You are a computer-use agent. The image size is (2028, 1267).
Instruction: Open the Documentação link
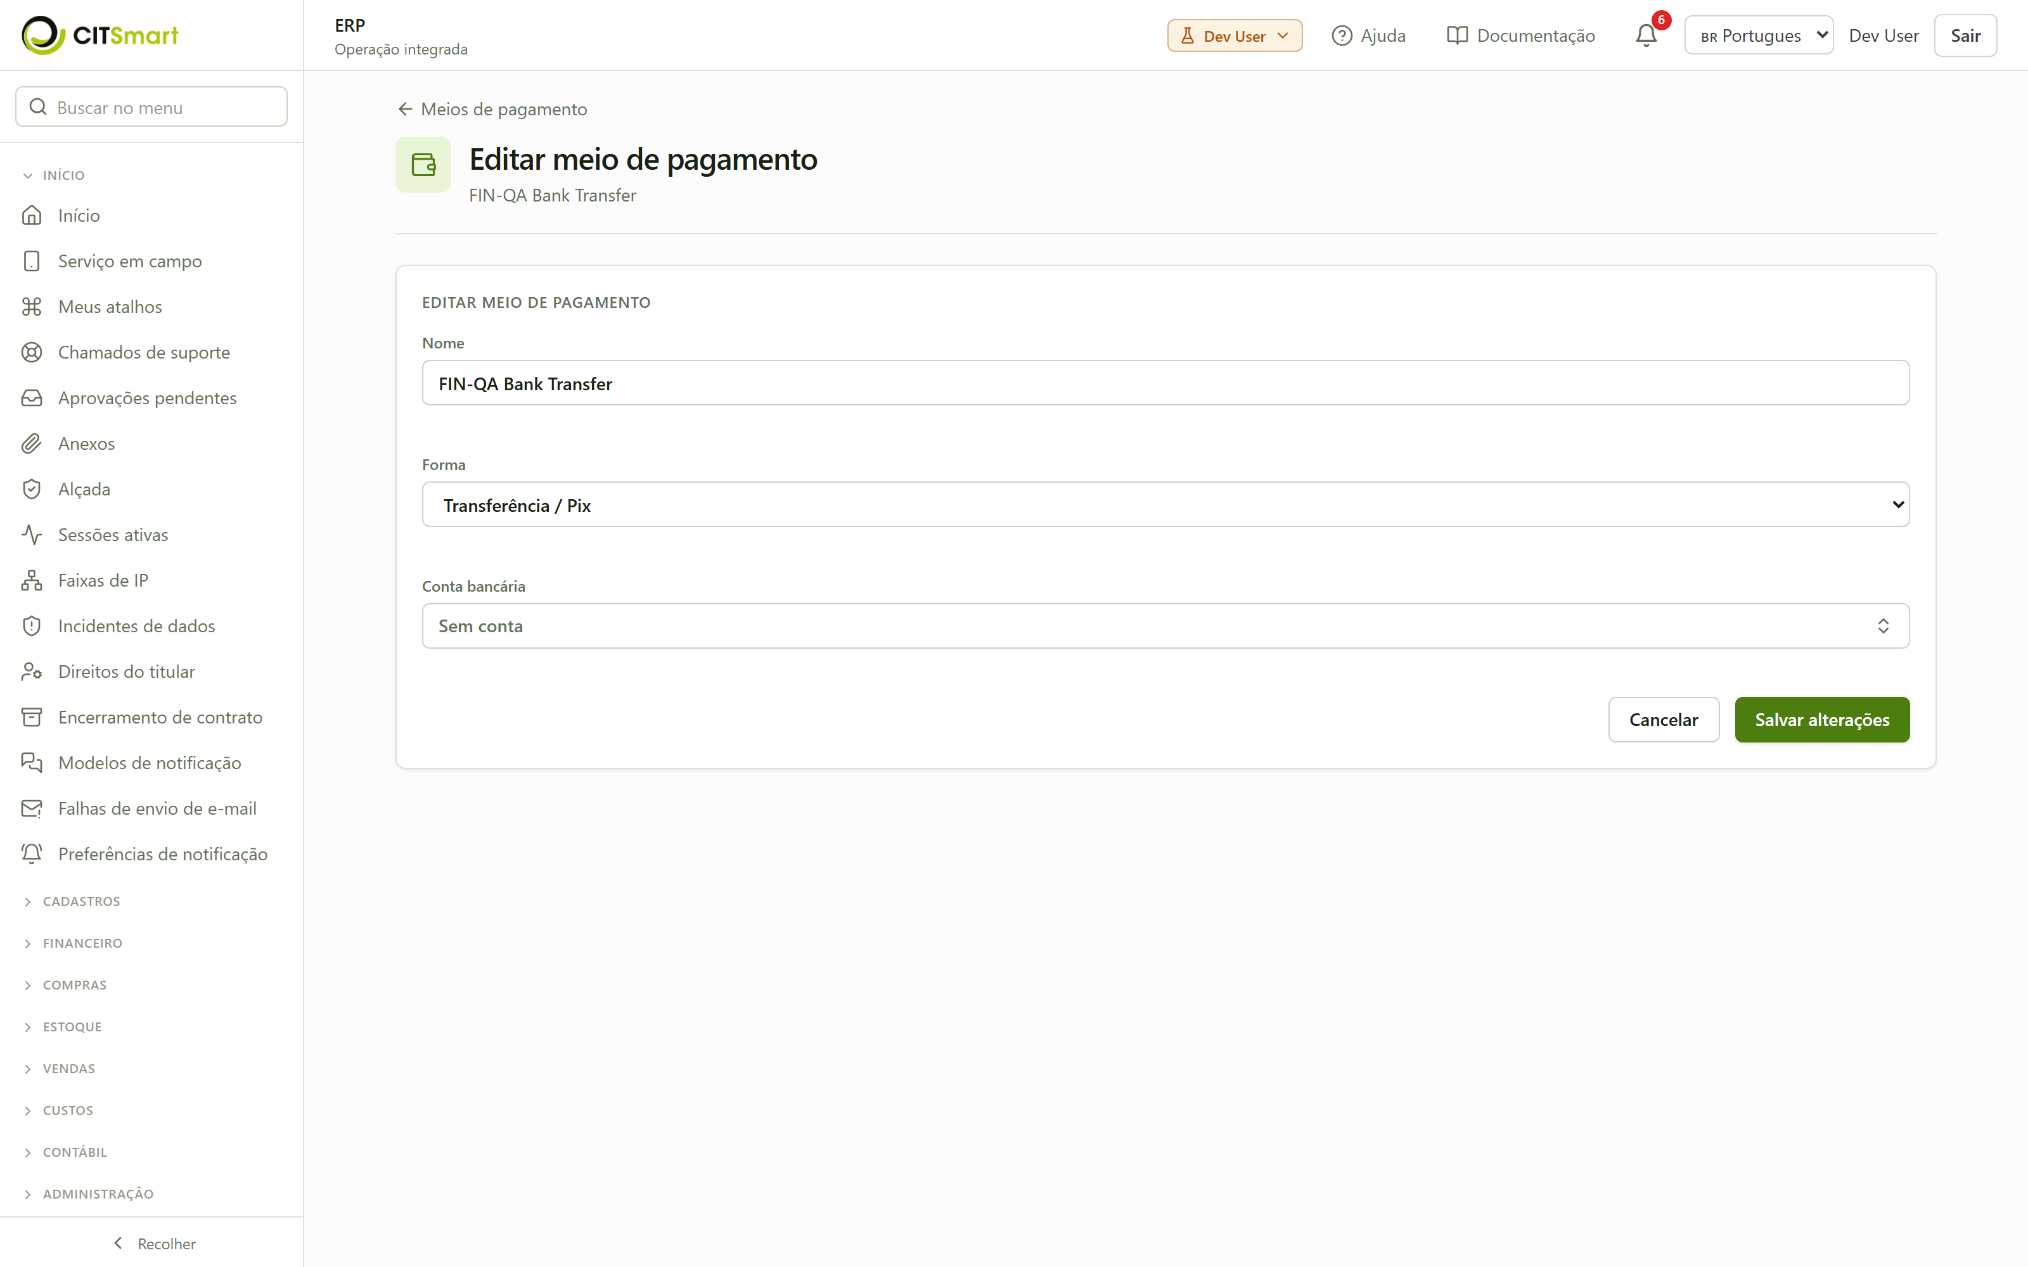pyautogui.click(x=1521, y=35)
